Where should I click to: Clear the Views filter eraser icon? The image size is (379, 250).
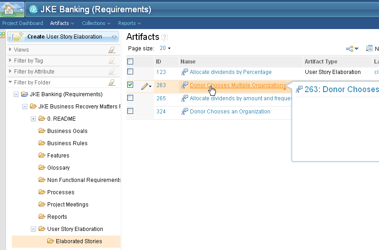pyautogui.click(x=112, y=50)
